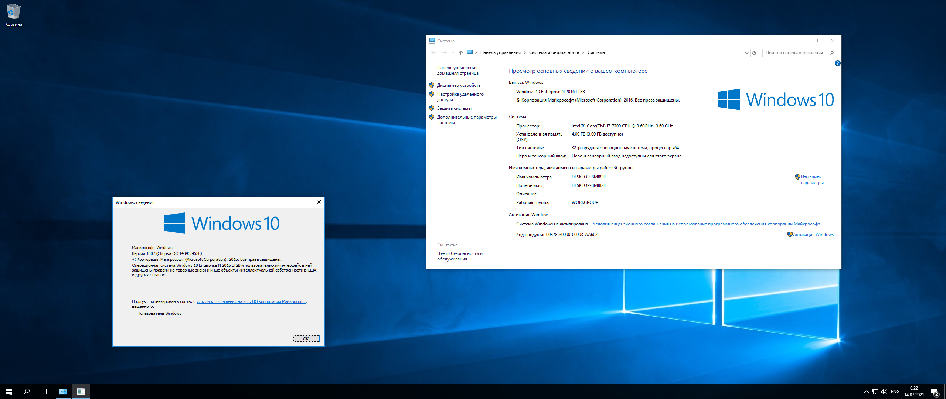Maximize the Система window
Viewport: 946px width, 399px height.
(816, 41)
